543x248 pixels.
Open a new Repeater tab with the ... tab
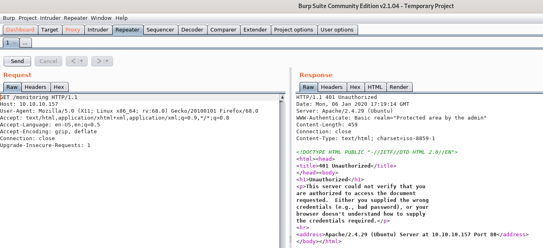[25, 42]
